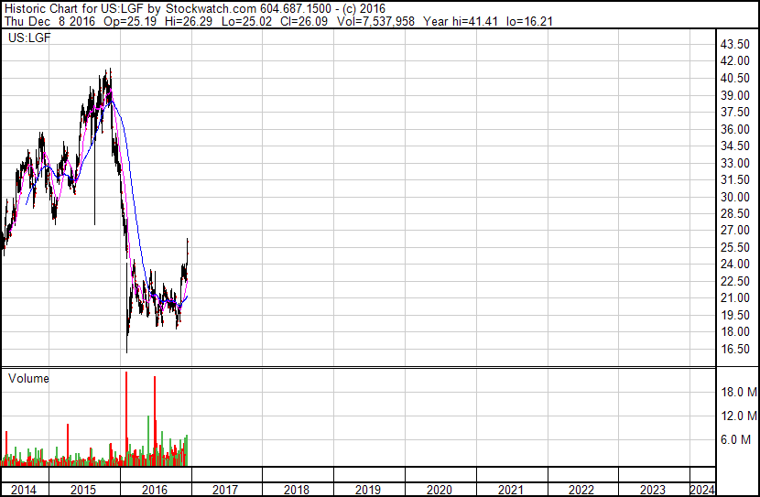Click the 2014 year label on timeline
The height and width of the screenshot is (497, 760).
tap(24, 490)
